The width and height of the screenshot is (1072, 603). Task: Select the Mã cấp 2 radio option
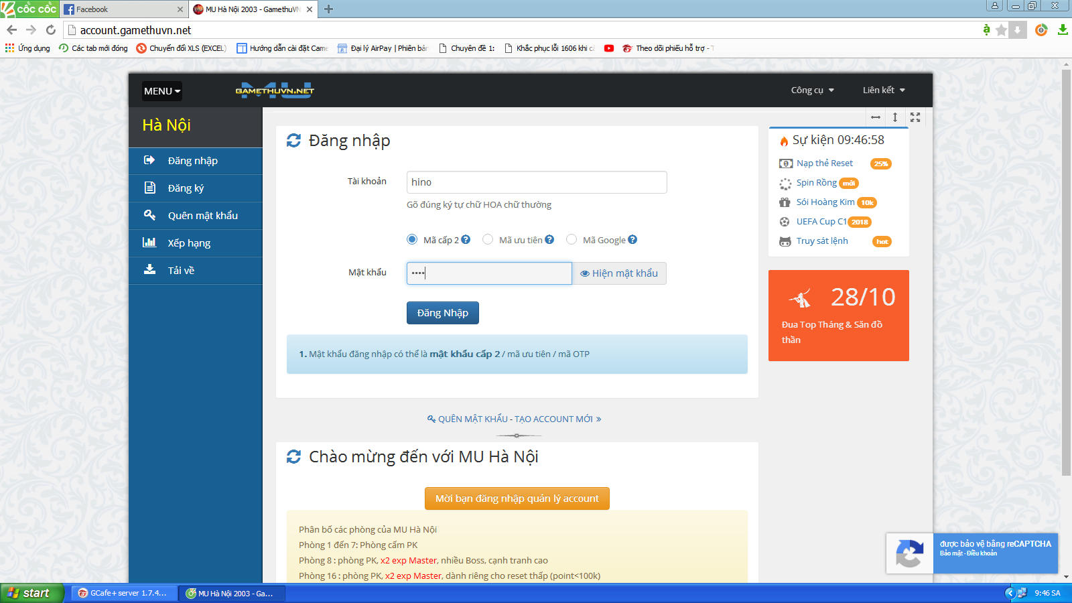pyautogui.click(x=412, y=239)
